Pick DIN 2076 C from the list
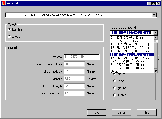 point(128,38)
